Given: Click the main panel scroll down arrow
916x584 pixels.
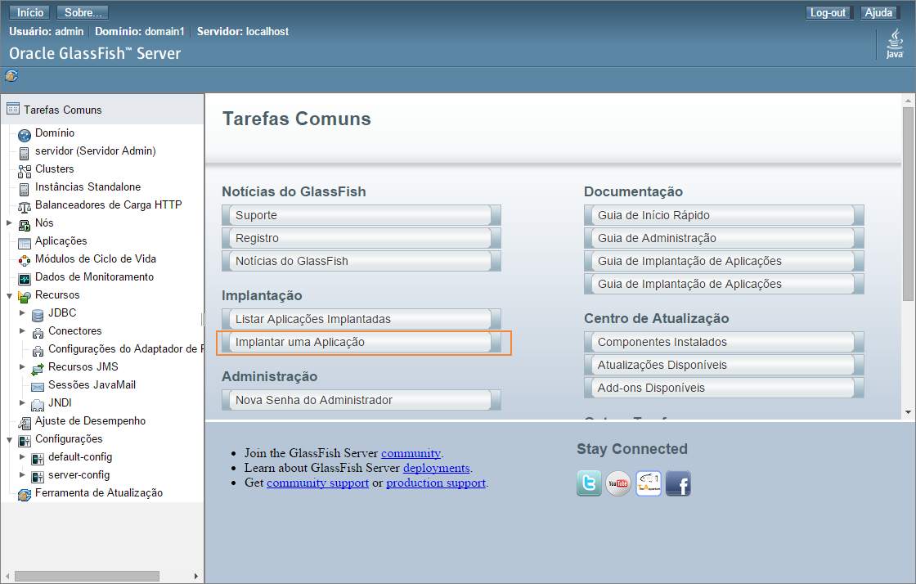Looking at the screenshot, I should click(x=908, y=412).
